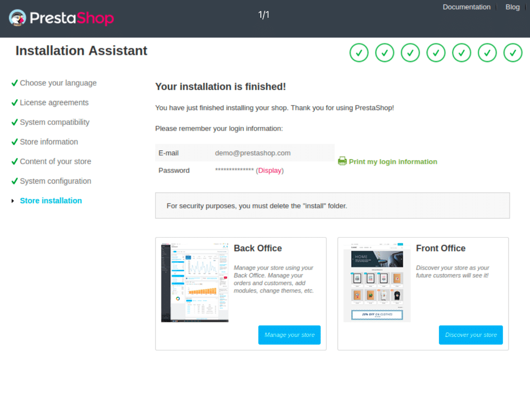This screenshot has width=530, height=398.
Task: Click the delete install folder security notice
Action: pos(332,206)
